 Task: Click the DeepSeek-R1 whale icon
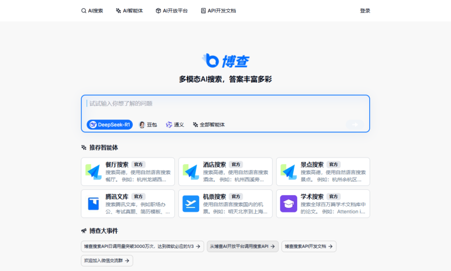click(x=93, y=125)
